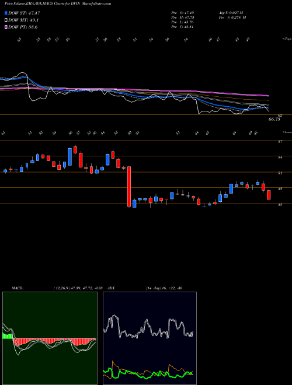Click the ADX '(14 day) 16, -22, -30' values

coord(164,288)
